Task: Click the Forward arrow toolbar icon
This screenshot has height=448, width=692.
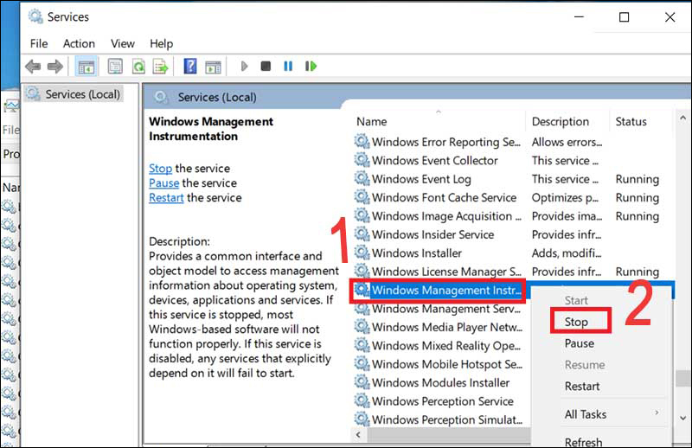Action: click(x=54, y=67)
